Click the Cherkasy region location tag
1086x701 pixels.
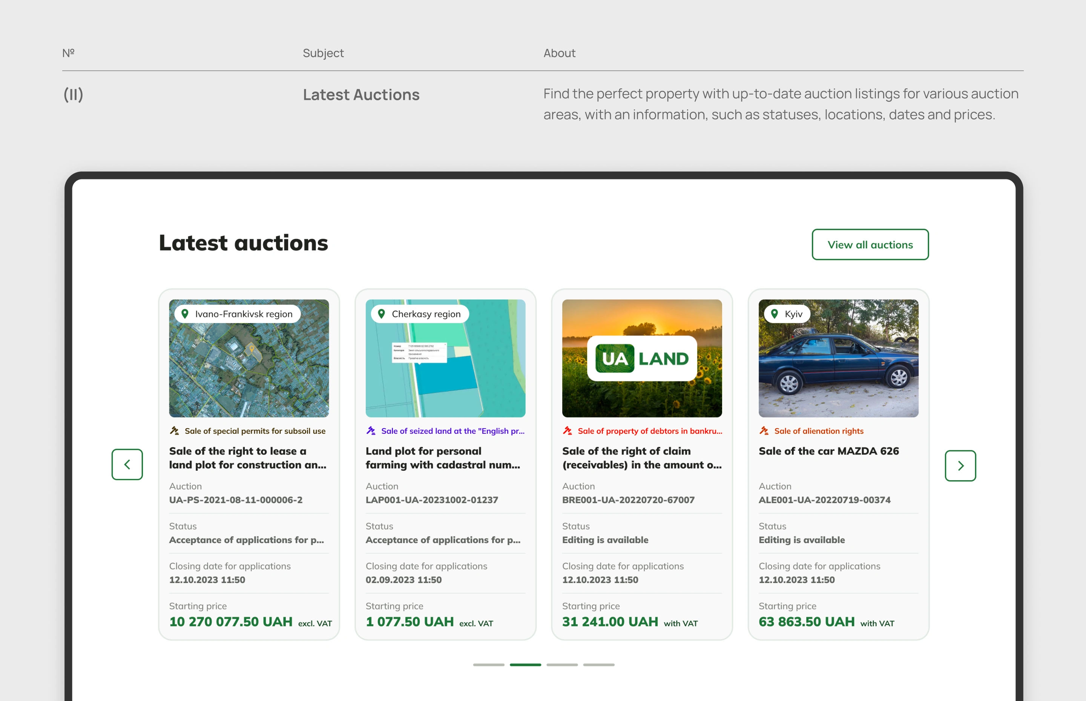pos(420,314)
